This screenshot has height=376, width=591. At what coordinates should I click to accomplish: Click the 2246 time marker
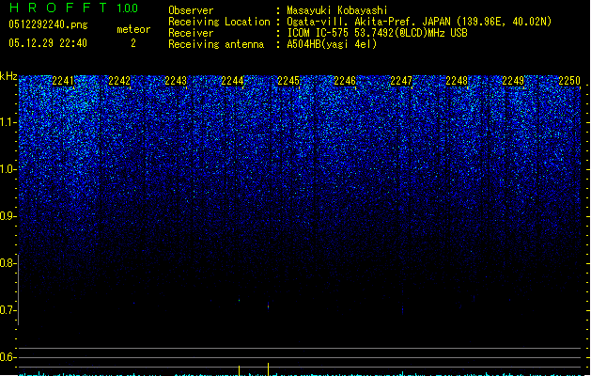point(345,81)
